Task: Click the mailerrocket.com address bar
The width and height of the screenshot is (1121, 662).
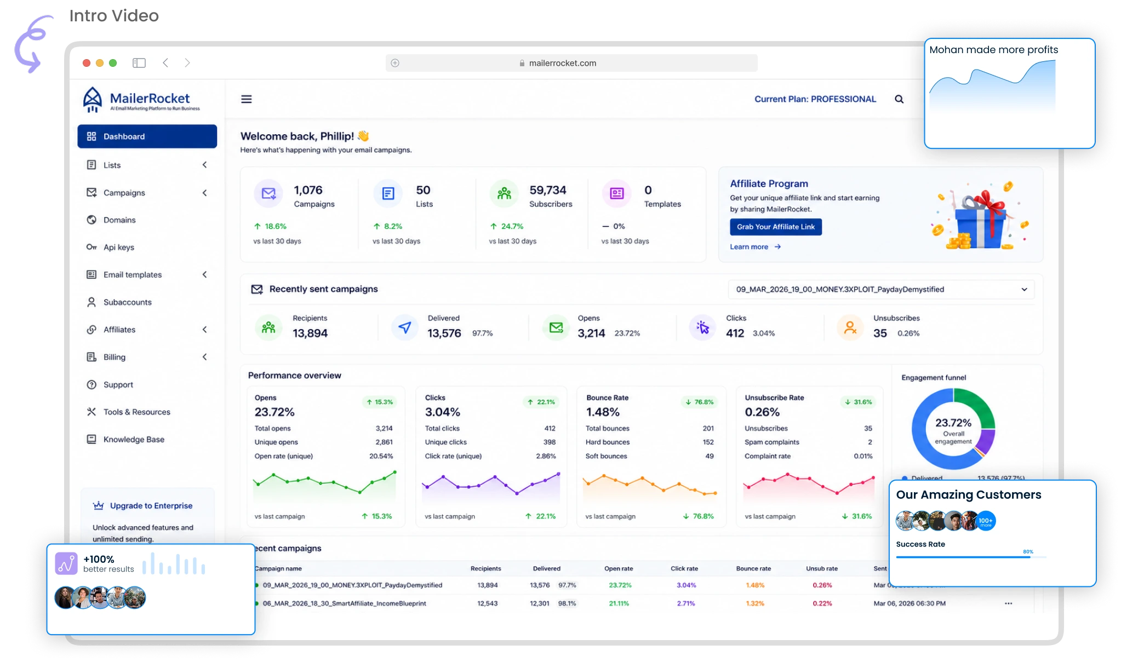Action: 571,63
